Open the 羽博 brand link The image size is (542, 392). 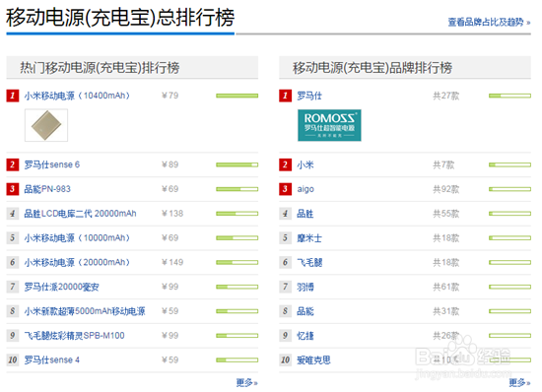[x=305, y=287]
